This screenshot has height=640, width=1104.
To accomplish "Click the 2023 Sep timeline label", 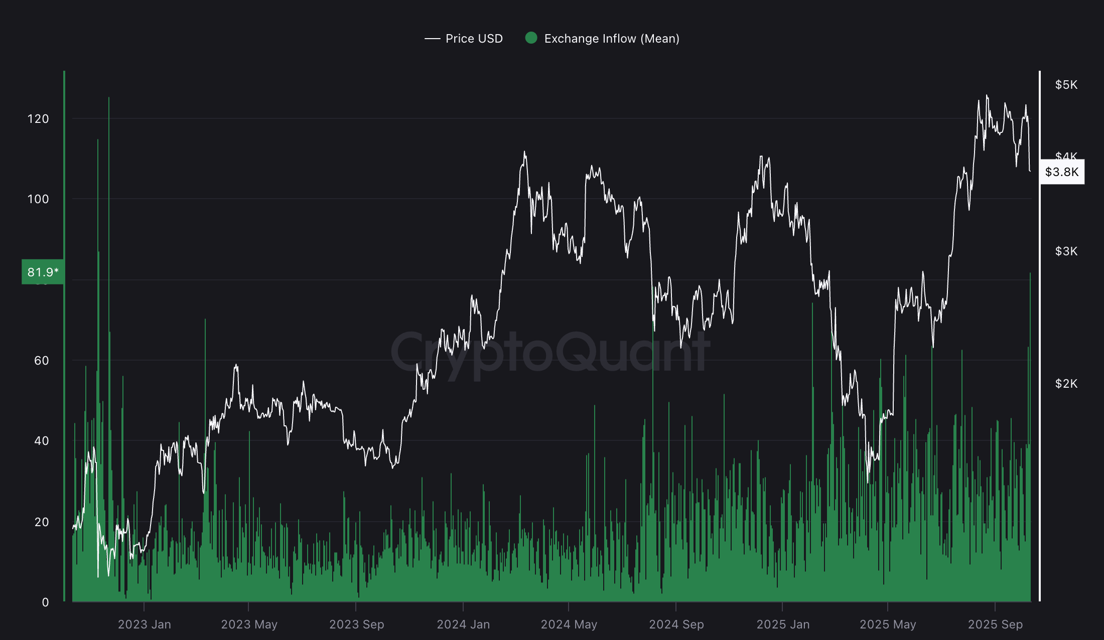I will point(356,624).
